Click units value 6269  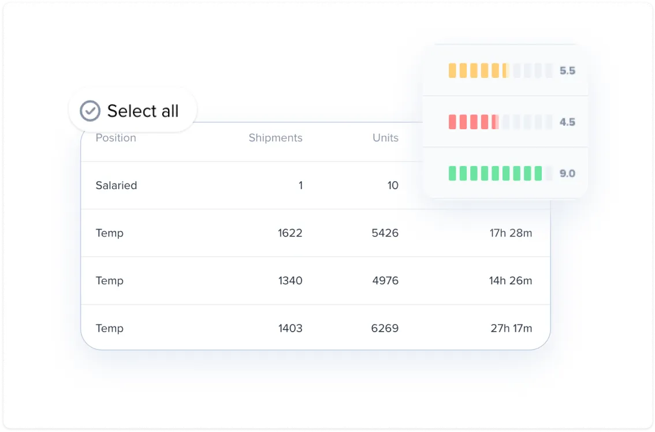(385, 328)
